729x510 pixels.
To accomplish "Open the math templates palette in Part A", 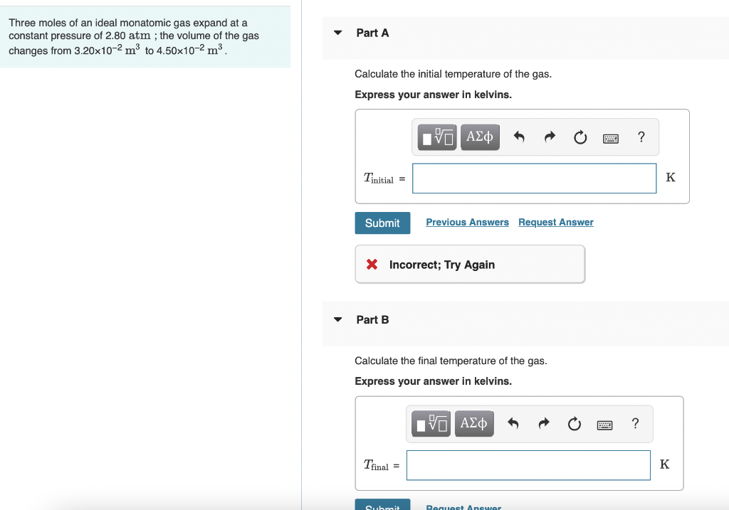I will pos(436,137).
